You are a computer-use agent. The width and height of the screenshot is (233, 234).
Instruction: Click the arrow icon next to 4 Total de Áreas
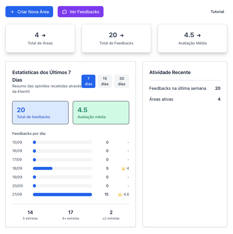tap(43, 35)
